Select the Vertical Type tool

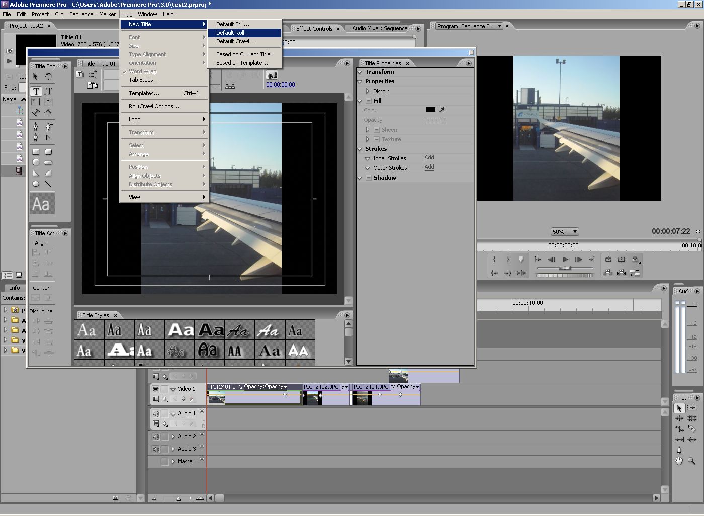click(x=48, y=91)
